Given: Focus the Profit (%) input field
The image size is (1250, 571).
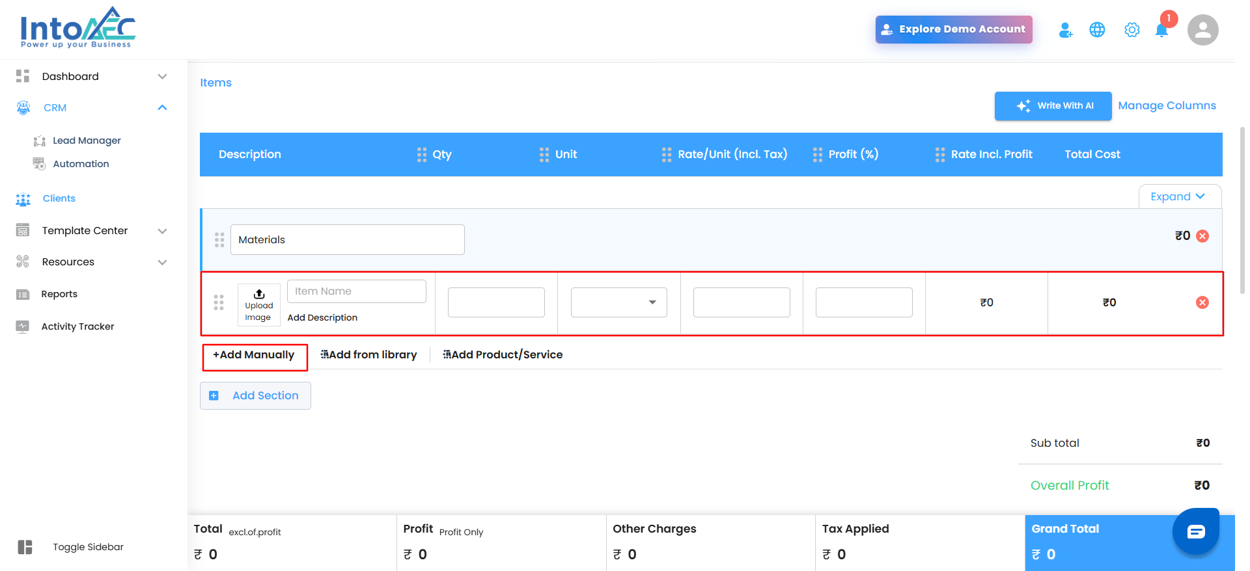Looking at the screenshot, I should pyautogui.click(x=864, y=302).
